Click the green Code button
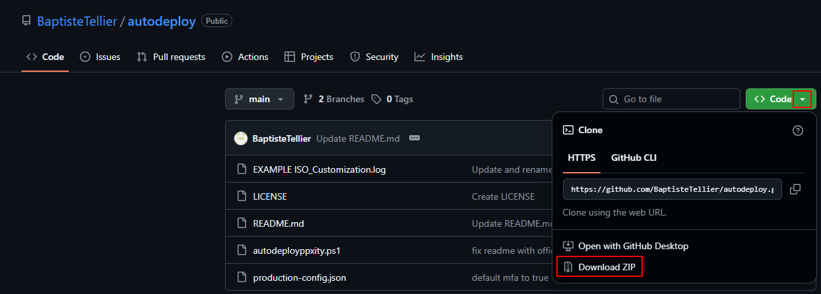 (772, 99)
